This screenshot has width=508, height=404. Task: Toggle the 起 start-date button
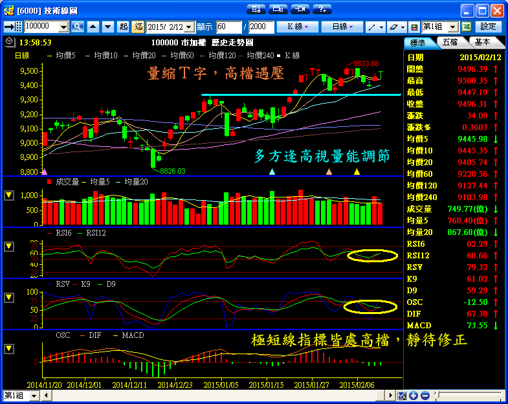point(124,27)
